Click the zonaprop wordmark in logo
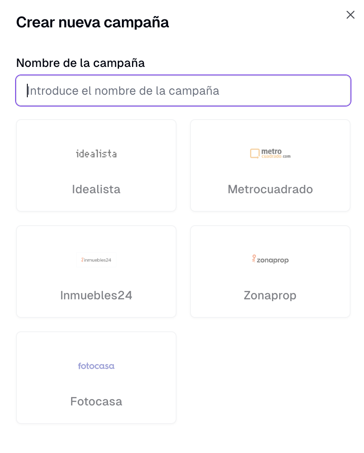The image size is (364, 453). [273, 260]
